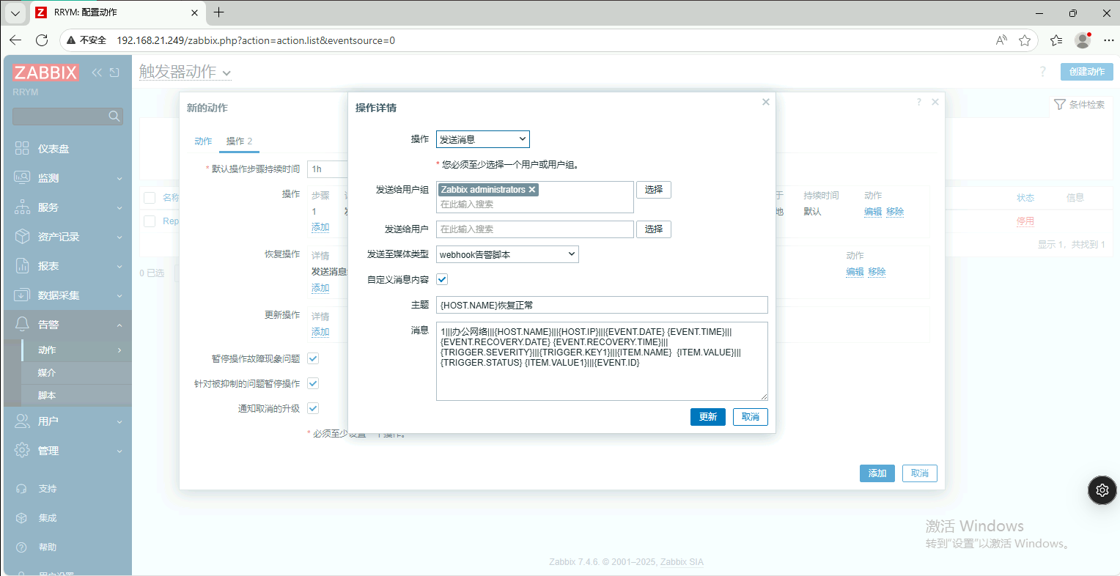The image size is (1120, 576).
Task: Open the media type webhook dropdown
Action: tap(507, 254)
